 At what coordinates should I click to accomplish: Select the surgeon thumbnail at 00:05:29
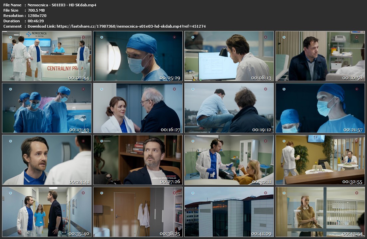138,56
